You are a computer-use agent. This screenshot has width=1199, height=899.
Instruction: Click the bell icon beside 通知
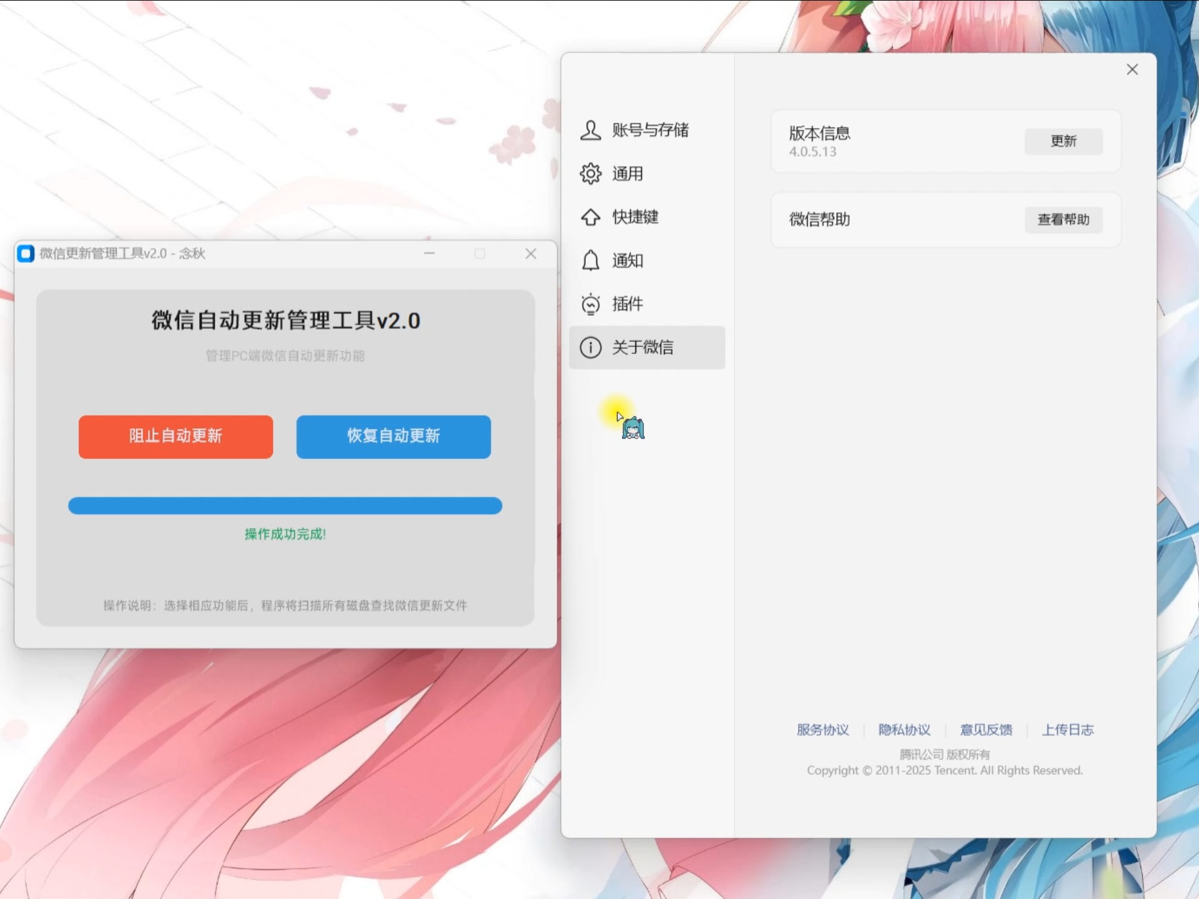pos(590,260)
